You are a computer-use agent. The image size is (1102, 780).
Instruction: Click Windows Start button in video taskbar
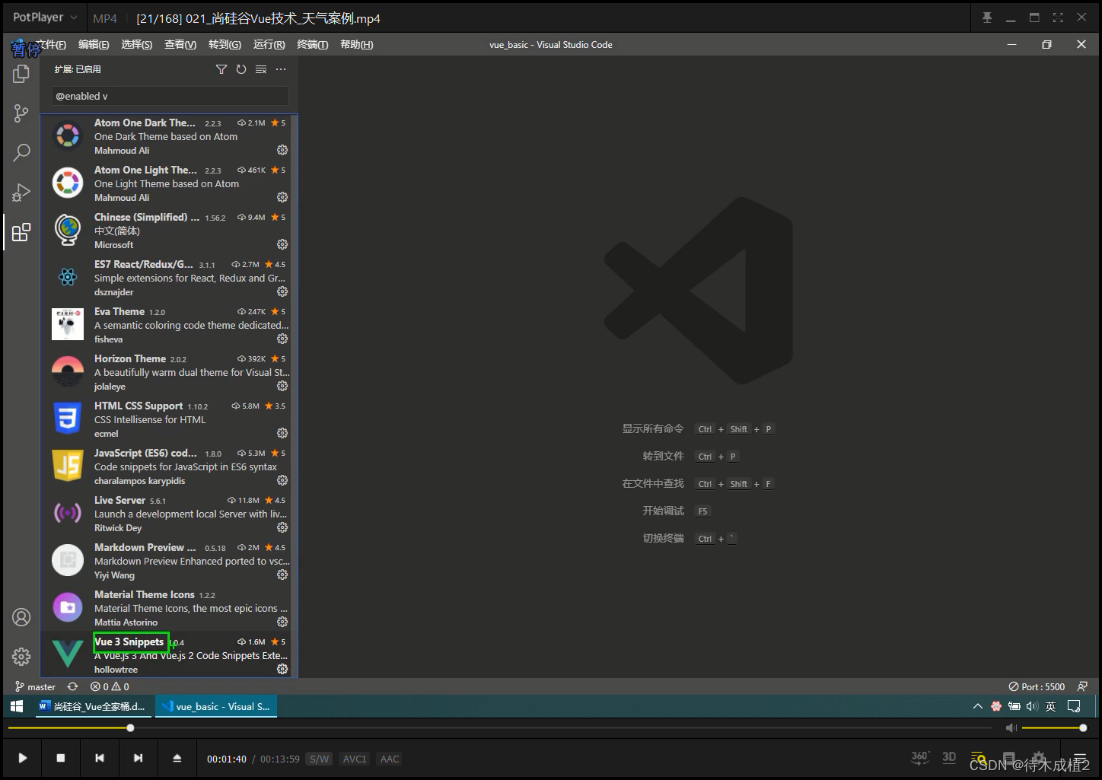[x=17, y=706]
